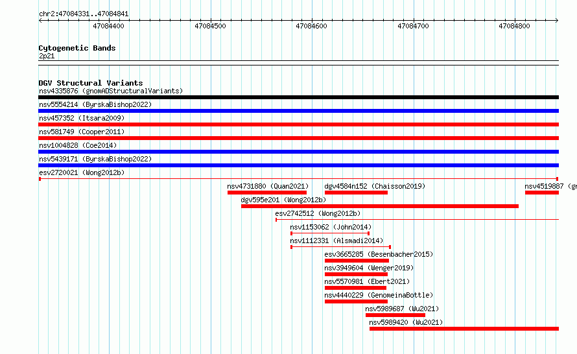
Task: Click the red nsv5989687 variant bar
Action: pos(395,315)
